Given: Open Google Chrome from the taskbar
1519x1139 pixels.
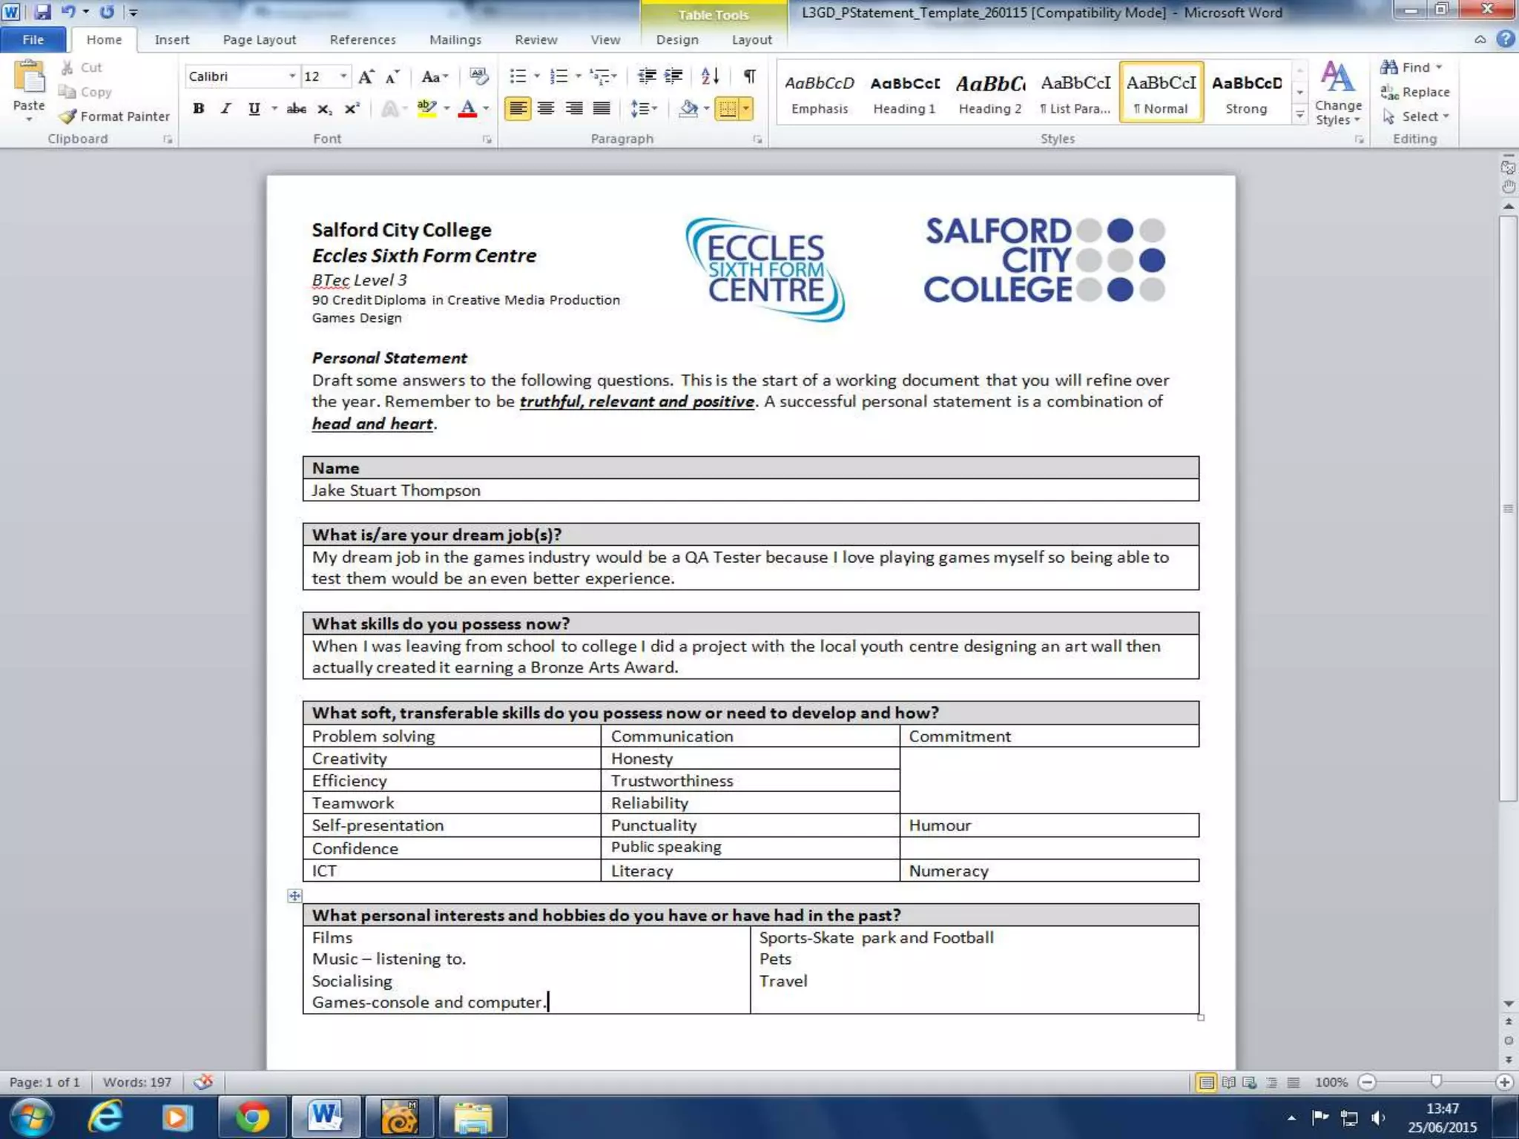Looking at the screenshot, I should (252, 1117).
